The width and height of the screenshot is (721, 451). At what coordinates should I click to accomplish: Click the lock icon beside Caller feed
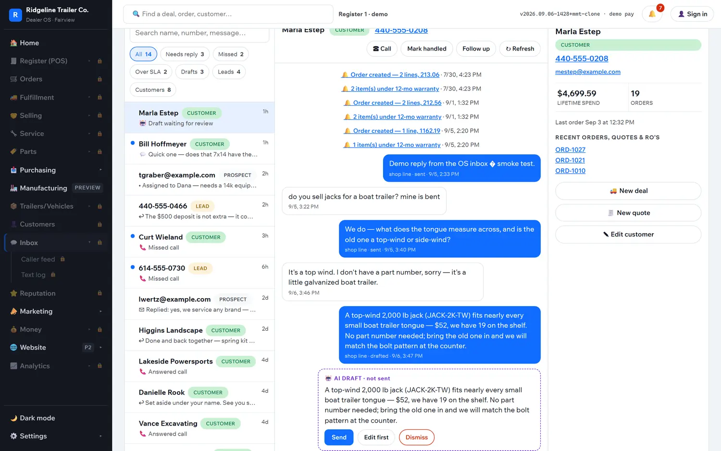62,259
